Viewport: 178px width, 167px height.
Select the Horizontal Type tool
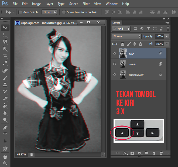point(5,134)
